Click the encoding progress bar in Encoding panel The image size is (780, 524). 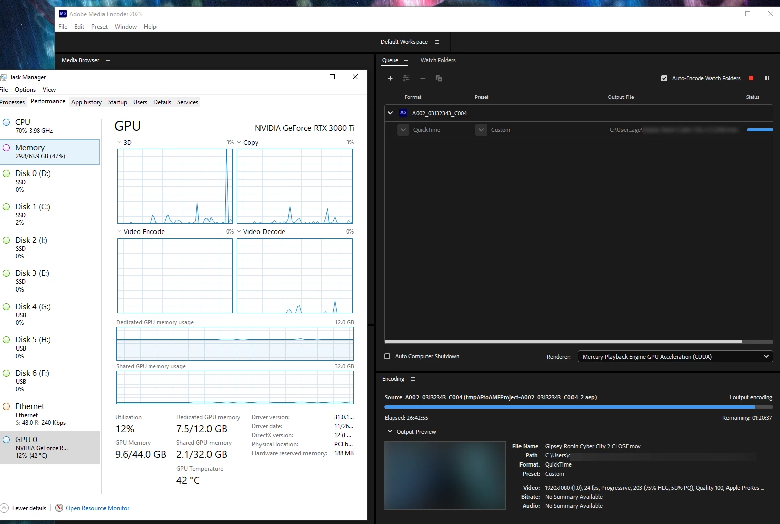point(578,406)
